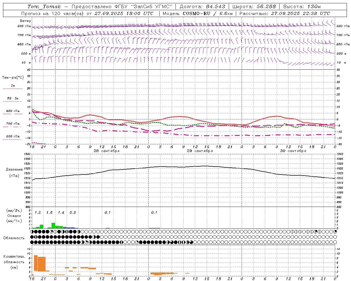Image resolution: width=351 pixels, height=281 pixels.
Task: Click the '1.4' precipitation amount value
Action: [61, 212]
